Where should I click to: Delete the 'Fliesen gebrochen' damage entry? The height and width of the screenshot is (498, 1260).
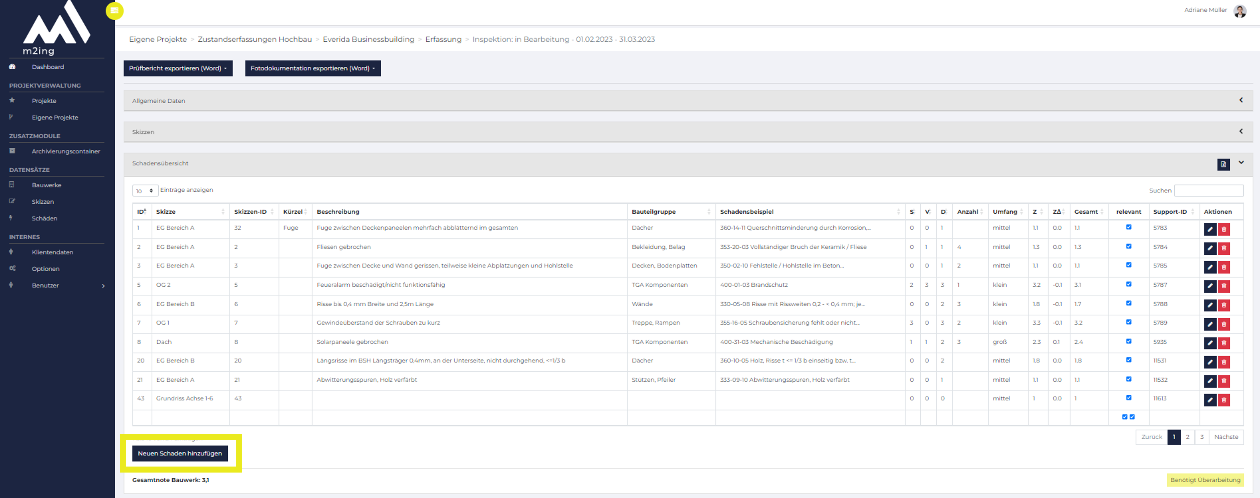pos(1224,248)
